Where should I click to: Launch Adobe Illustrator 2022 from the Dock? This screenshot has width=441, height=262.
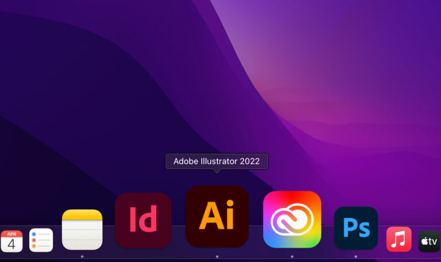pyautogui.click(x=217, y=216)
